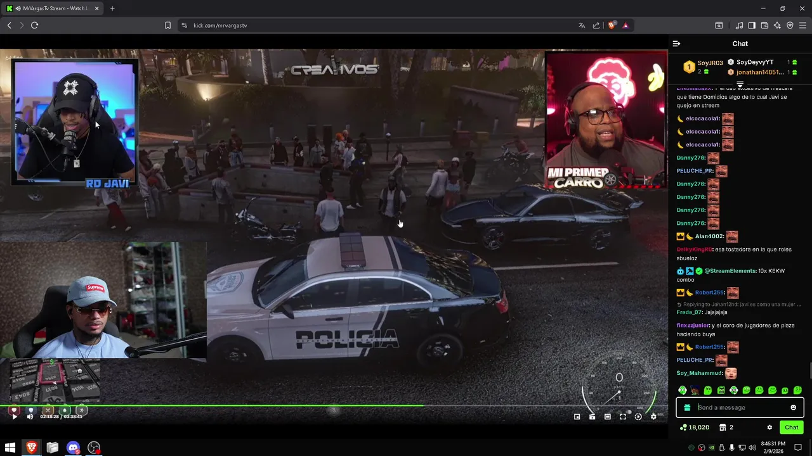
Task: Open chat settings gear
Action: (x=769, y=427)
